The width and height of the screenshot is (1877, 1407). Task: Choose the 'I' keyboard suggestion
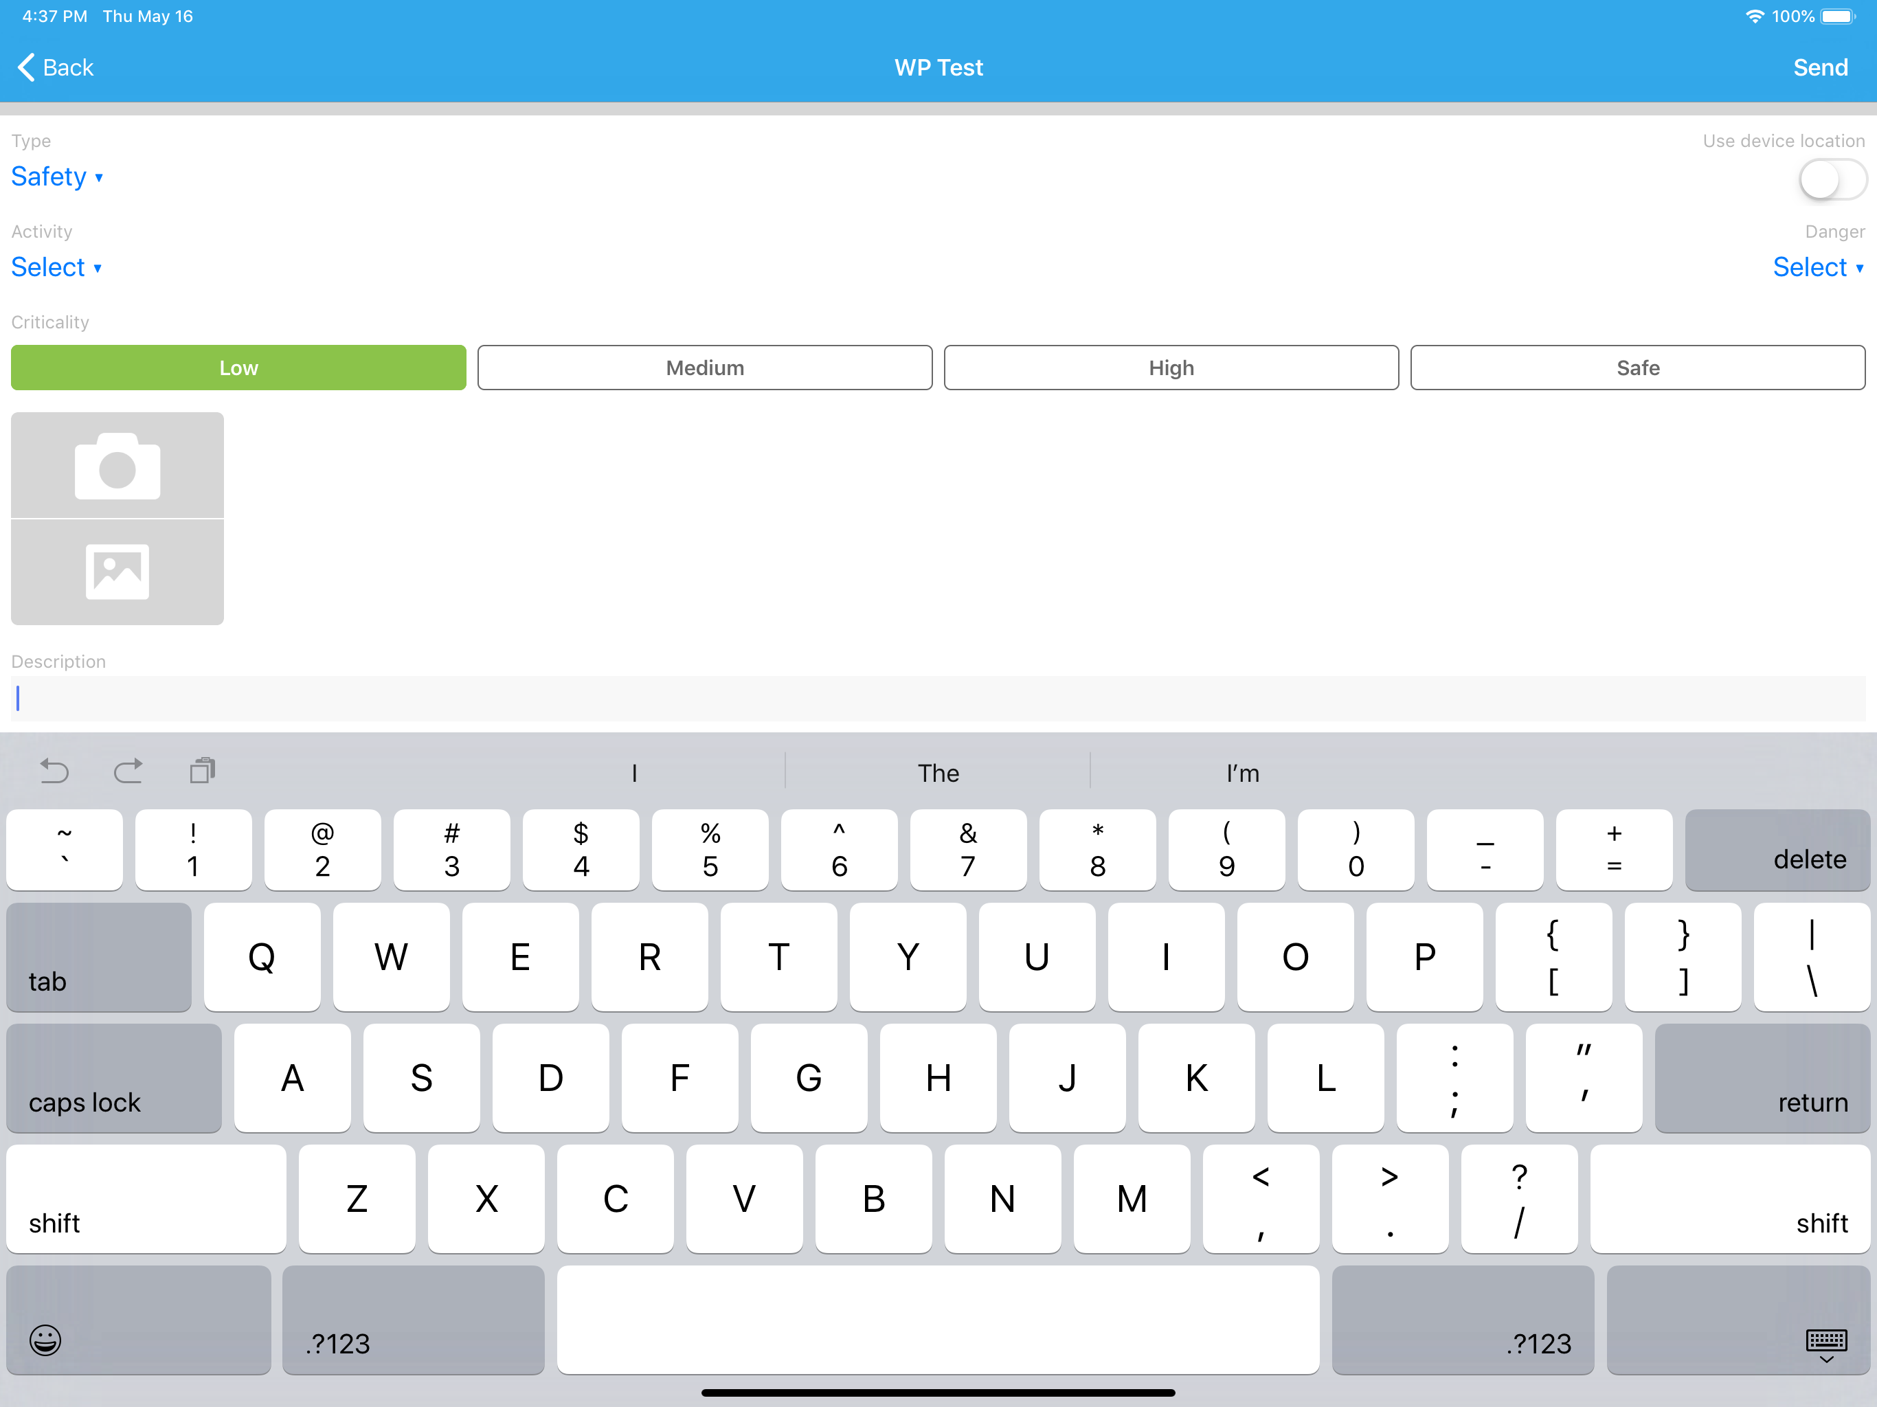(x=634, y=773)
